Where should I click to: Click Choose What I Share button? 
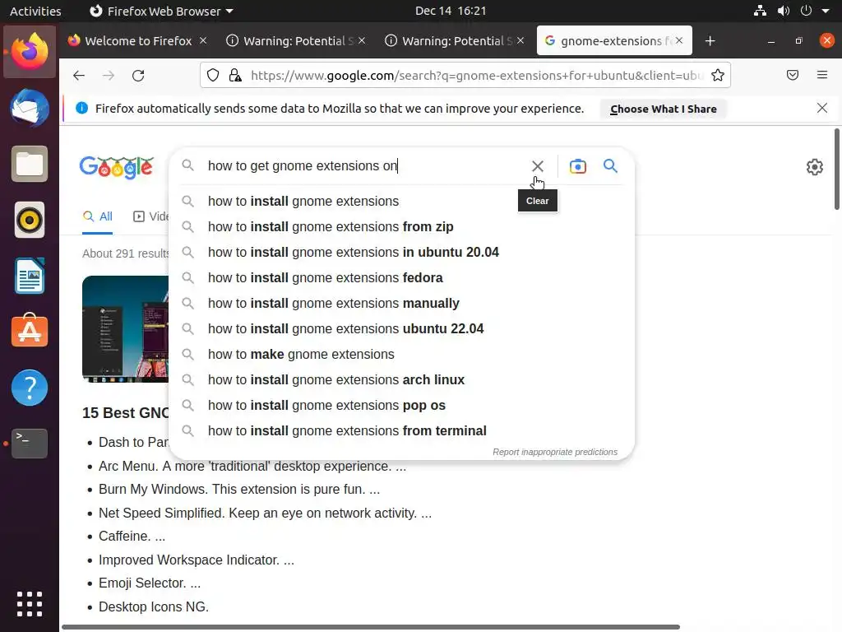click(664, 109)
